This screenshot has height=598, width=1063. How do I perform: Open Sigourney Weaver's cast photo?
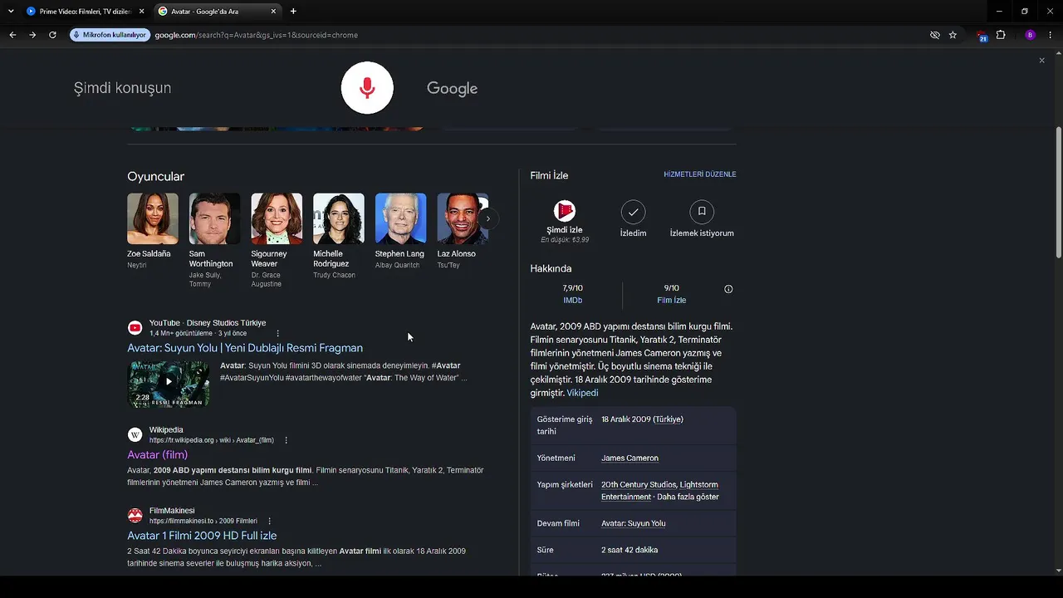coord(277,219)
